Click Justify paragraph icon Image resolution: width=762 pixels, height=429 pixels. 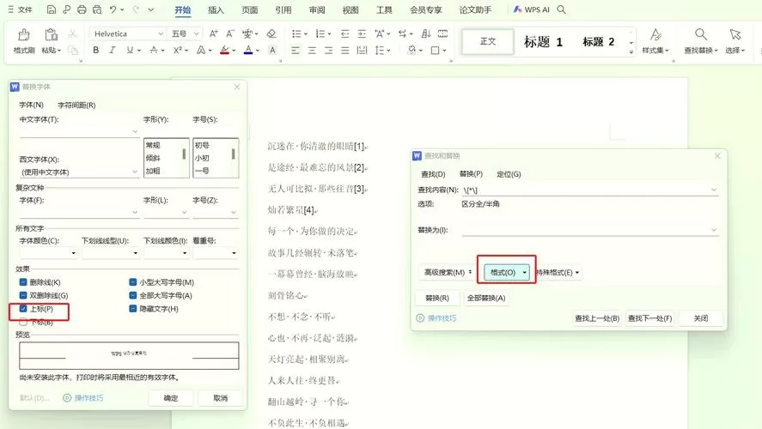345,50
